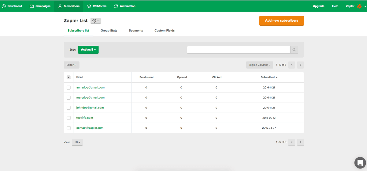Open the Automation section
367x171 pixels.
point(124,6)
